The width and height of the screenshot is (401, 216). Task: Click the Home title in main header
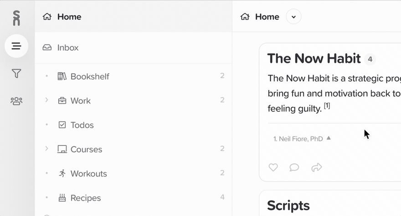[x=267, y=16]
